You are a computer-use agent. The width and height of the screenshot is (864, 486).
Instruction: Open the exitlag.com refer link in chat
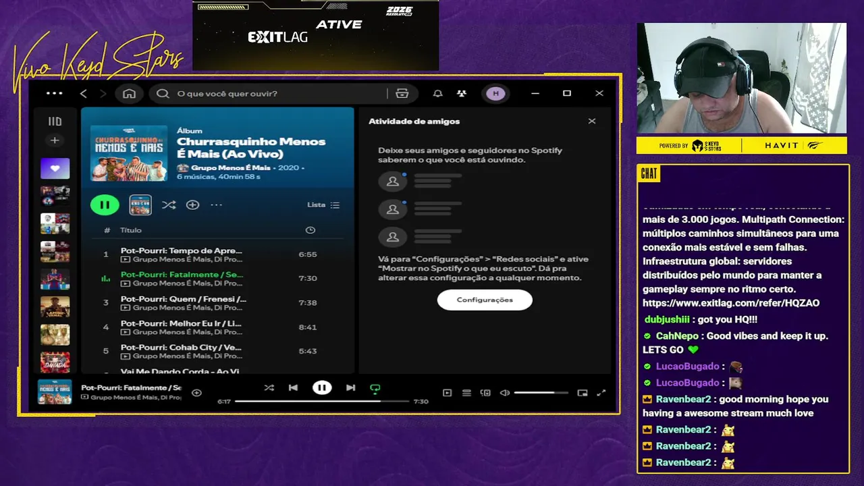coord(731,303)
